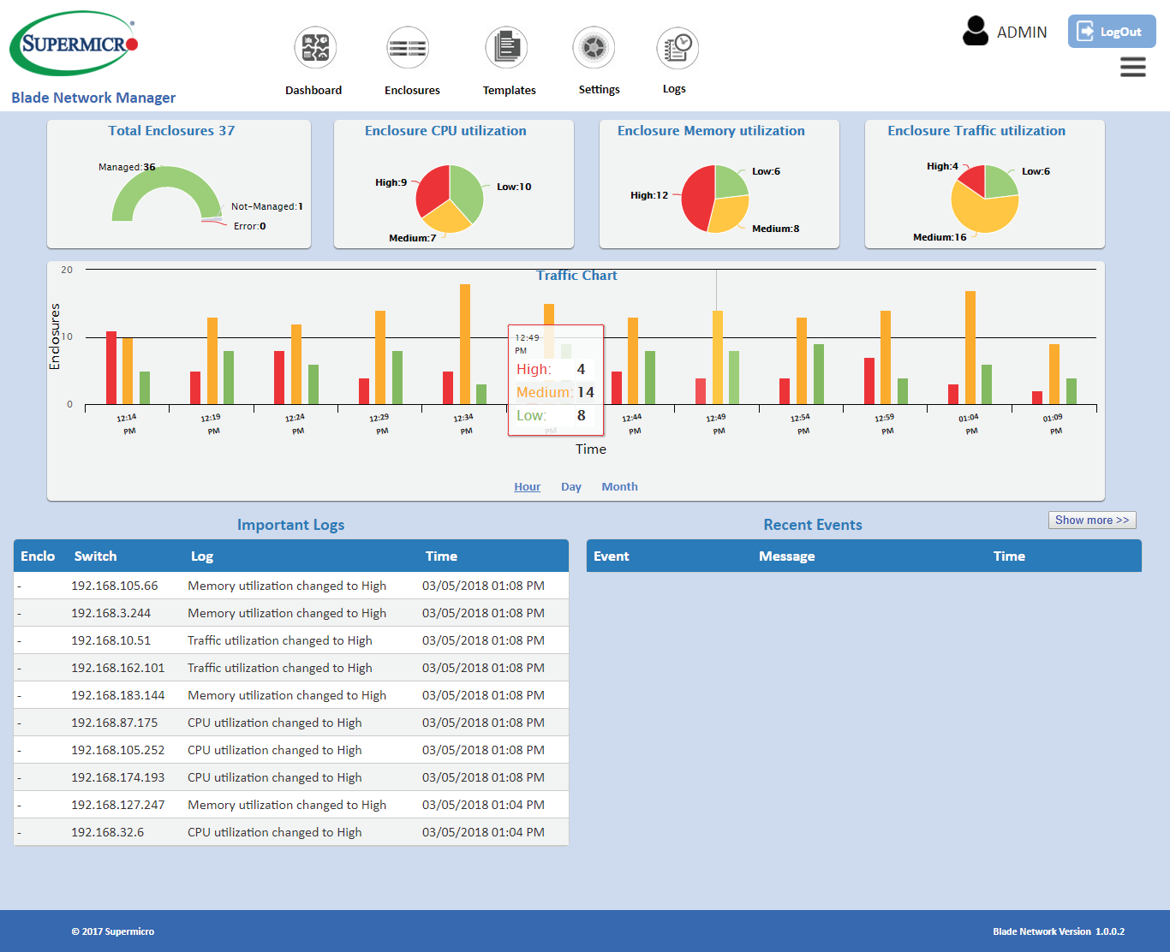The image size is (1170, 952).
Task: Click the orange bar at 01:04 PM
Action: pyautogui.click(x=970, y=347)
